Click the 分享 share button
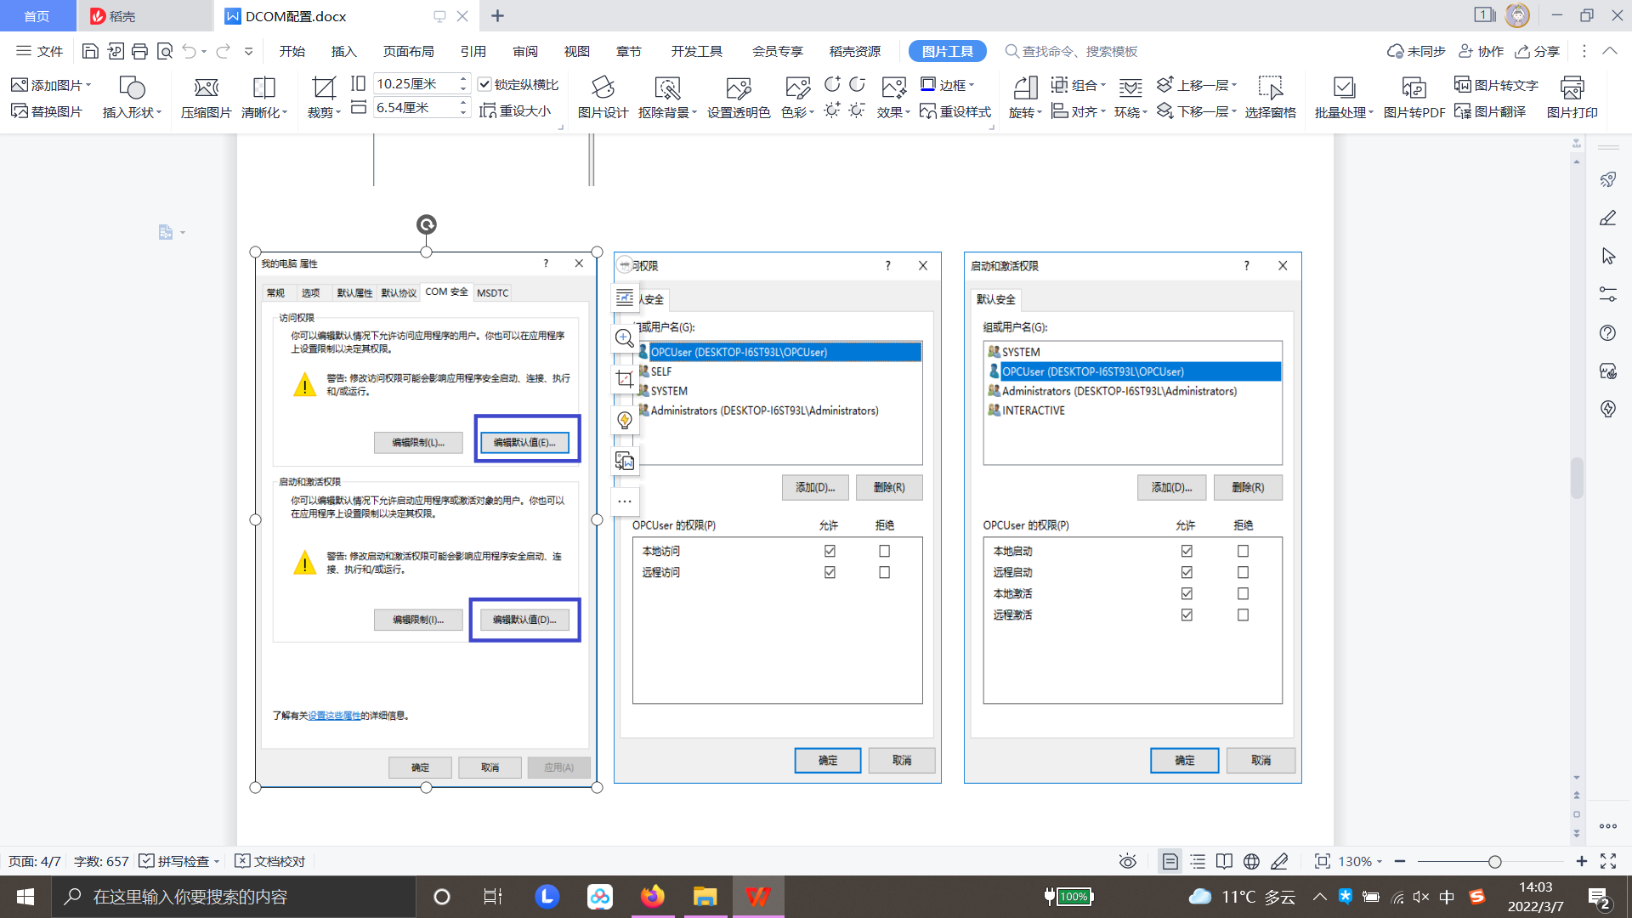Image resolution: width=1632 pixels, height=918 pixels. point(1537,51)
